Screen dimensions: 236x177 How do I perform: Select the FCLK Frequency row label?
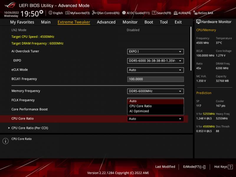(x=23, y=100)
